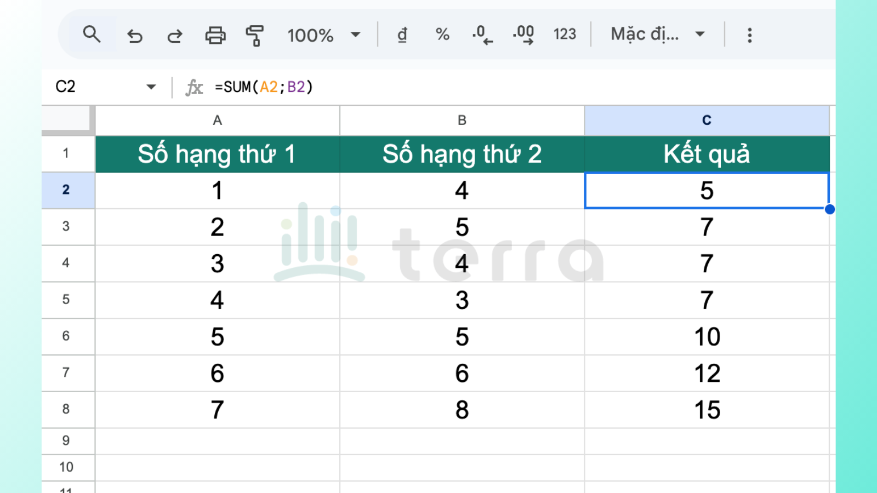Viewport: 877px width, 493px height.
Task: Select cell C8 showing 15
Action: (x=707, y=410)
